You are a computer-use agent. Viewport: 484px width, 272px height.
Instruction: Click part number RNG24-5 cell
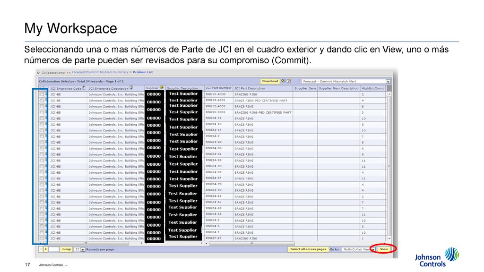(x=212, y=221)
